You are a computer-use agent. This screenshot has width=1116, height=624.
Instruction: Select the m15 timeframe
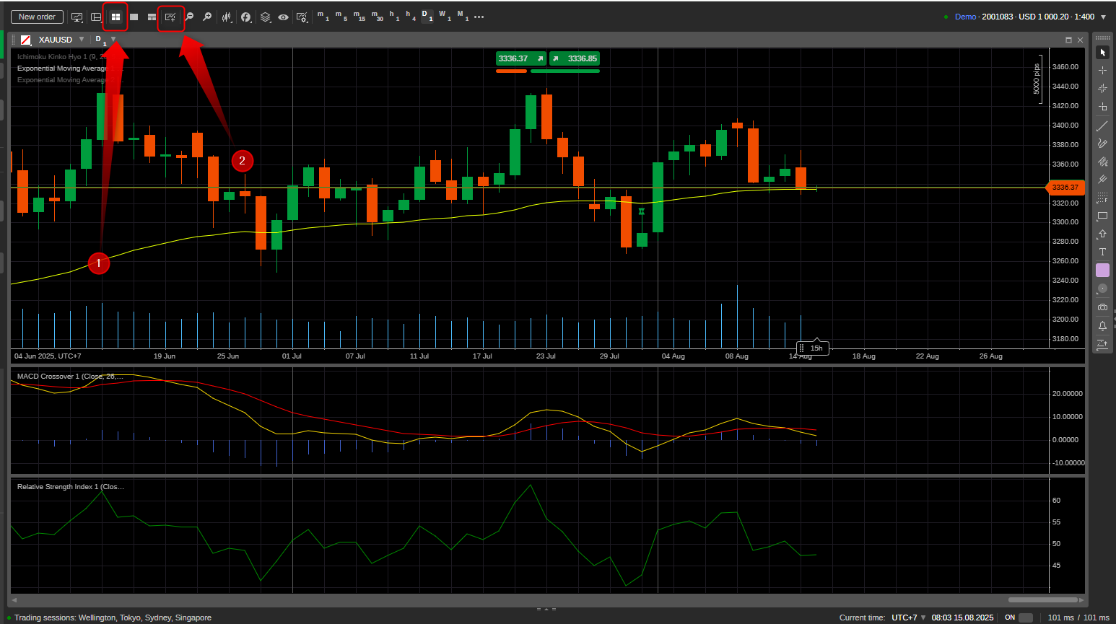[x=359, y=16]
